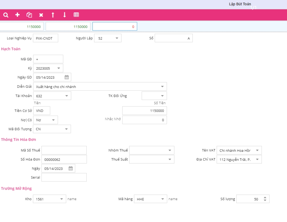Expand the Diễn Giải description dropdown
The width and height of the screenshot is (287, 222).
(162, 87)
